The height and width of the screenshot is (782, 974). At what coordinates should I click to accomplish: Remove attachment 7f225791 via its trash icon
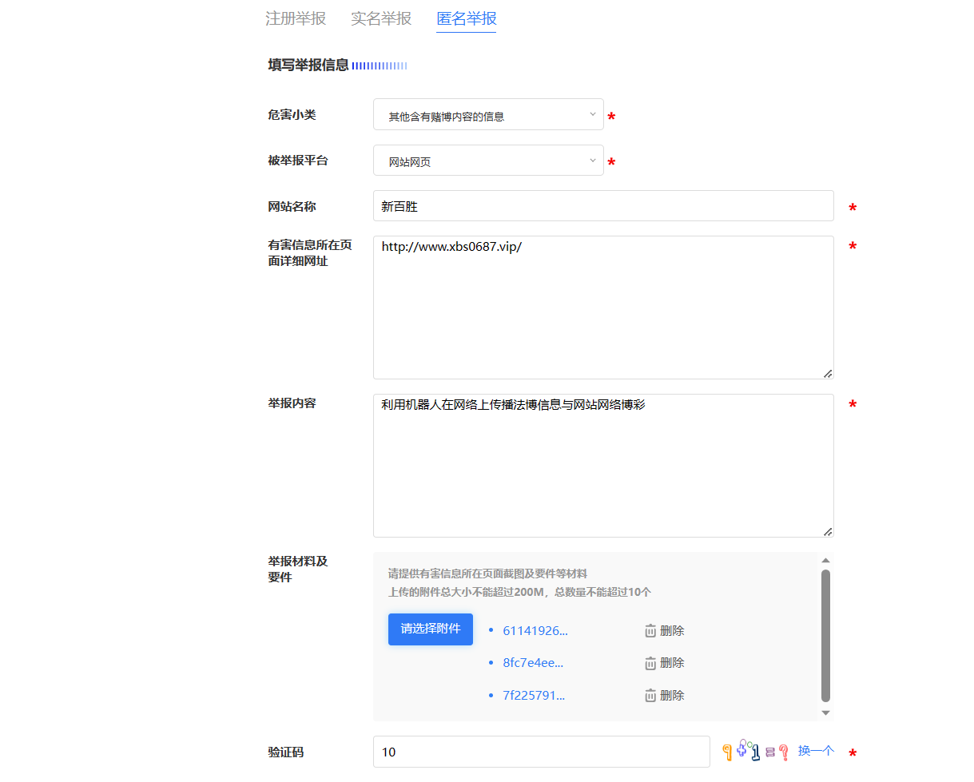649,695
